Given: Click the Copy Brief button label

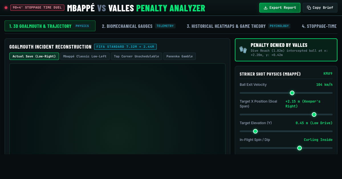Looking at the screenshot, I should (323, 8).
